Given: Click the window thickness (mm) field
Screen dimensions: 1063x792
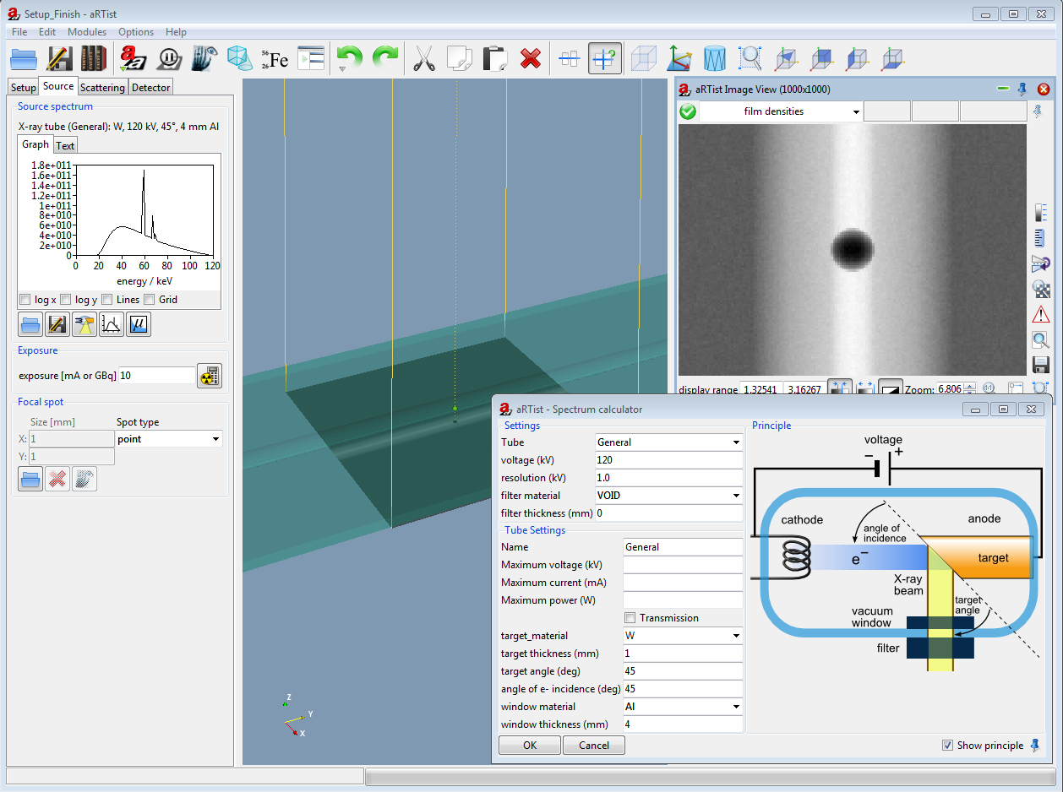Looking at the screenshot, I should point(683,724).
